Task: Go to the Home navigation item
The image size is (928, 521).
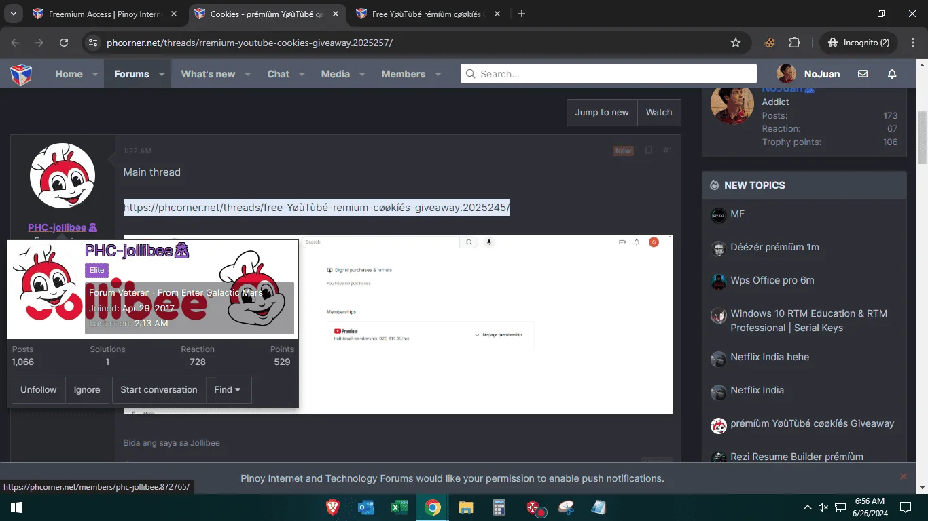Action: pos(69,74)
